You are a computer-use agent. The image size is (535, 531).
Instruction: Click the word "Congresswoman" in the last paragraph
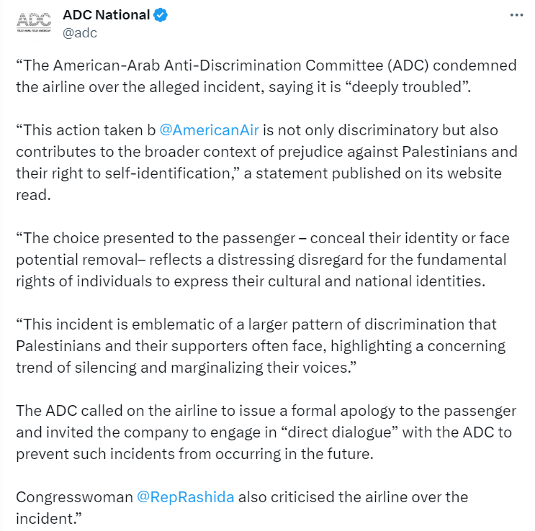(x=74, y=497)
